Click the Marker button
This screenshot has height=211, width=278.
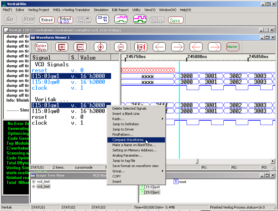tap(233, 47)
